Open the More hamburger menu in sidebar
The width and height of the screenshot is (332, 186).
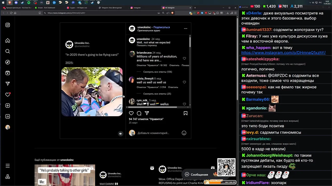[8, 166]
